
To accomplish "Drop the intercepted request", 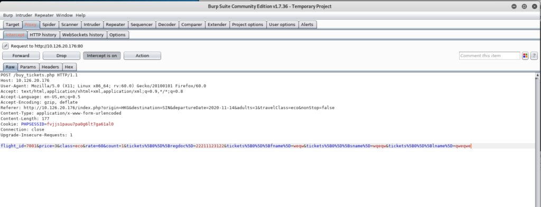I will [x=61, y=55].
